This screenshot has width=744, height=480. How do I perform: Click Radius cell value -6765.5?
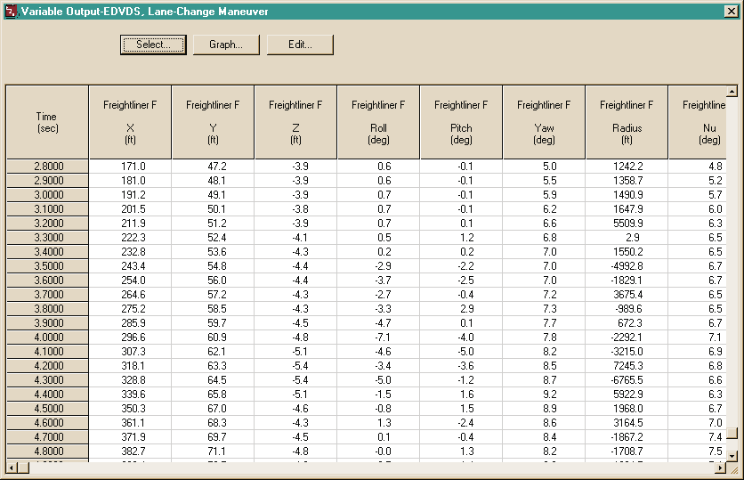(x=627, y=380)
